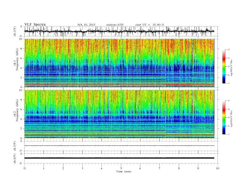Click the "VLF Spectra" plot title
This screenshot has width=245, height=189.
point(35,24)
